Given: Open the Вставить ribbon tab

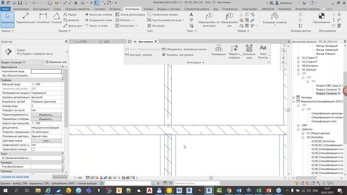Looking at the screenshot, I should point(115,9).
